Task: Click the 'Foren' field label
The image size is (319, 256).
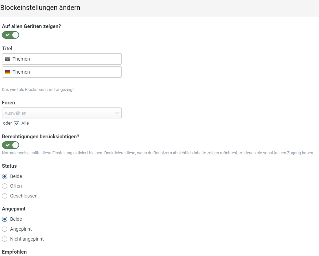Action: (x=8, y=102)
